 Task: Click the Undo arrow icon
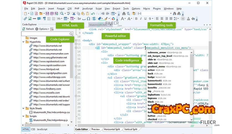(93, 13)
